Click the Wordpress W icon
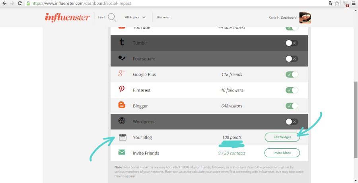This screenshot has width=358, height=183. 122,121
